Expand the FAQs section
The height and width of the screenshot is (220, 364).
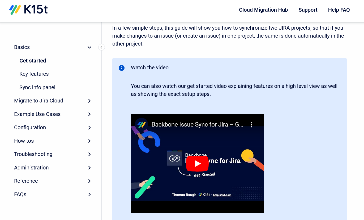89,195
